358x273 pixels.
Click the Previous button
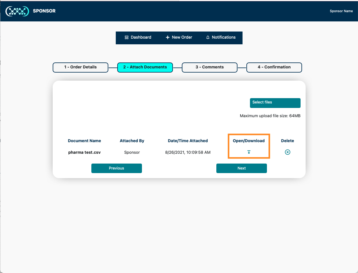tap(117, 168)
